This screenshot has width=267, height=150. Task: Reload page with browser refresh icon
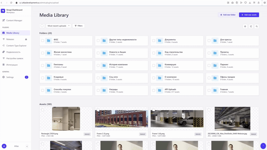[11, 2]
